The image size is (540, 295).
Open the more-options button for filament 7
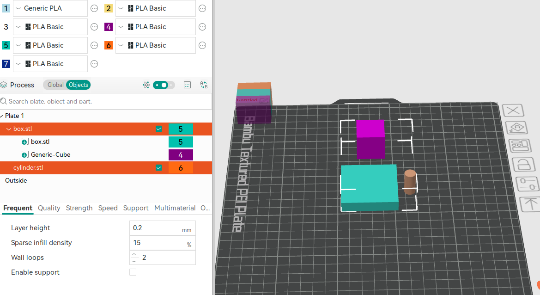pyautogui.click(x=94, y=64)
